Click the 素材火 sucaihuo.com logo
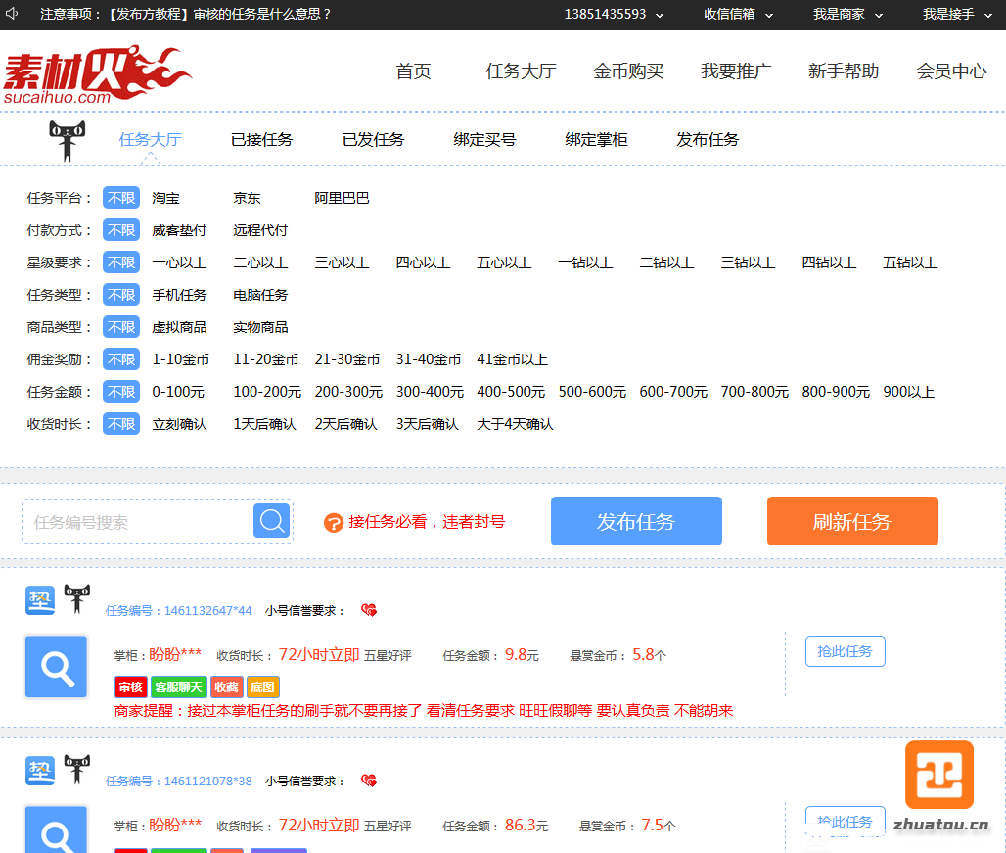The width and height of the screenshot is (1006, 853). point(97,74)
